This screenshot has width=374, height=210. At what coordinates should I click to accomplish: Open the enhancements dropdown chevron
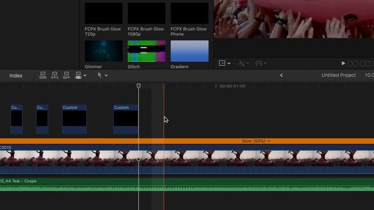tap(248, 63)
